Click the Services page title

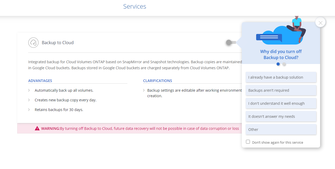click(135, 7)
